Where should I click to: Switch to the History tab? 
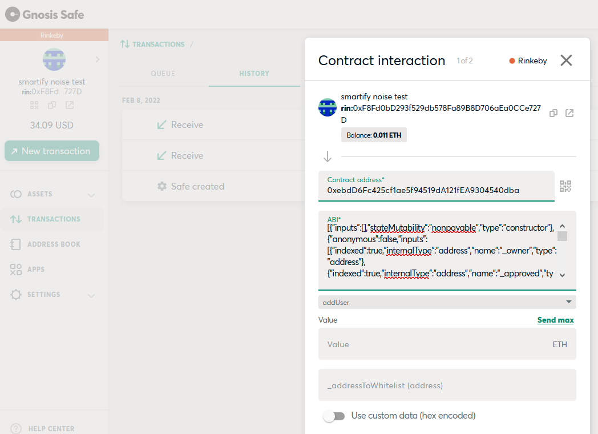[254, 73]
